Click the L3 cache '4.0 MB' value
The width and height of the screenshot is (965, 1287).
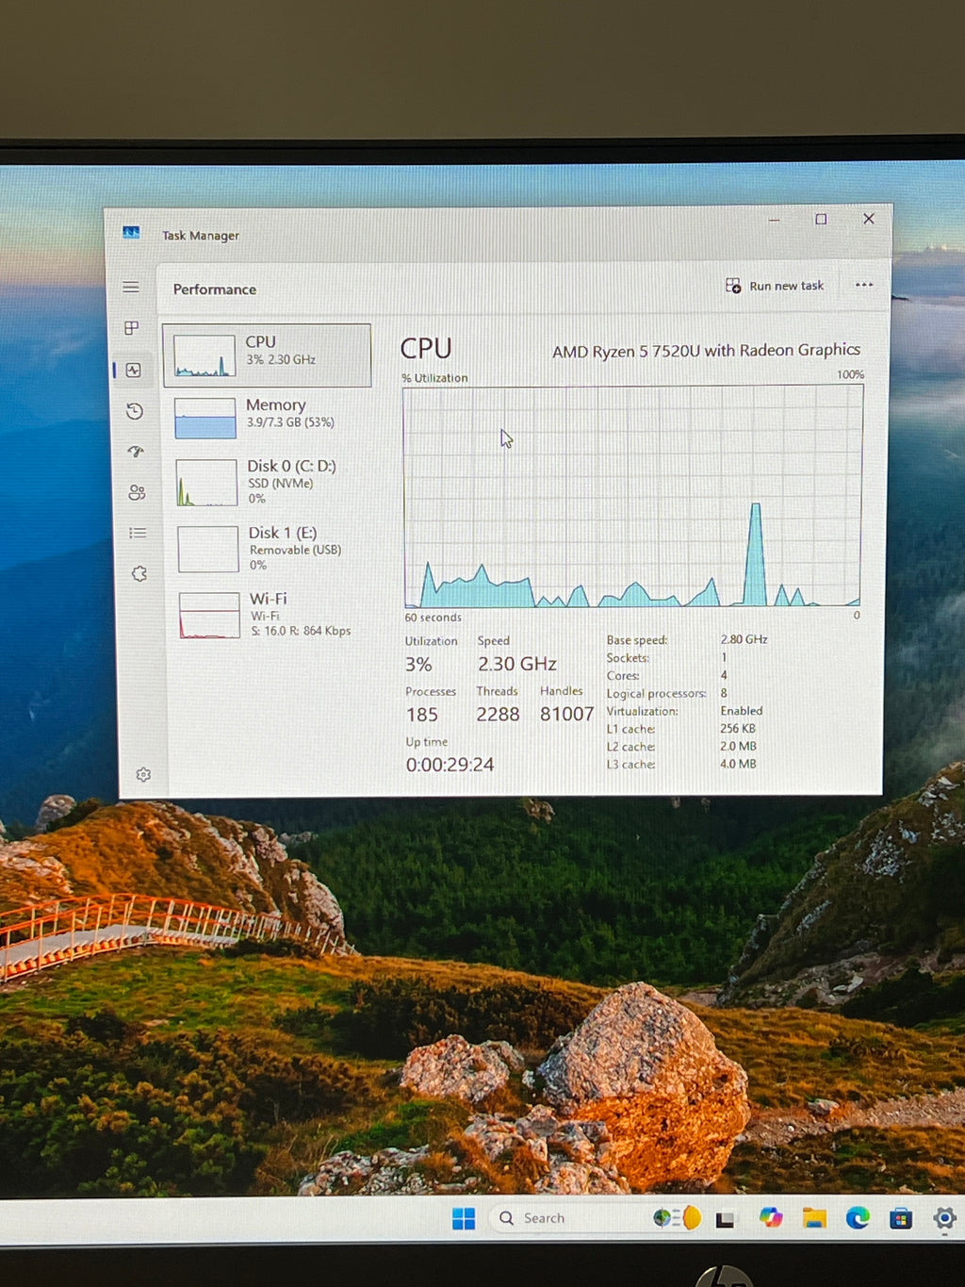738,764
